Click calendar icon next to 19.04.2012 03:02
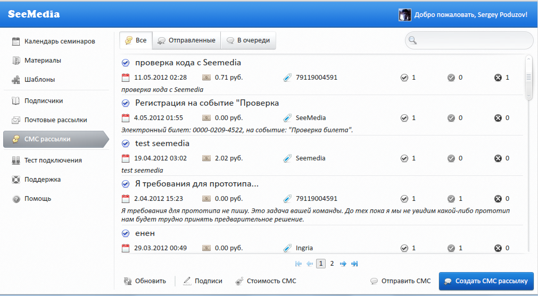Screen dimensions: 538x296 point(126,158)
